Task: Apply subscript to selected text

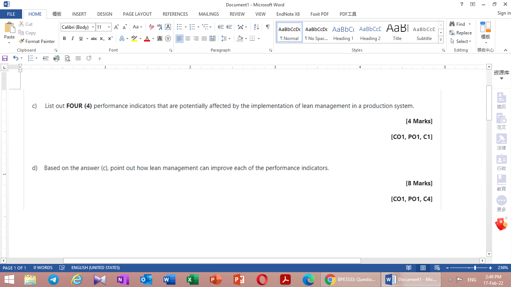Action: pos(102,38)
